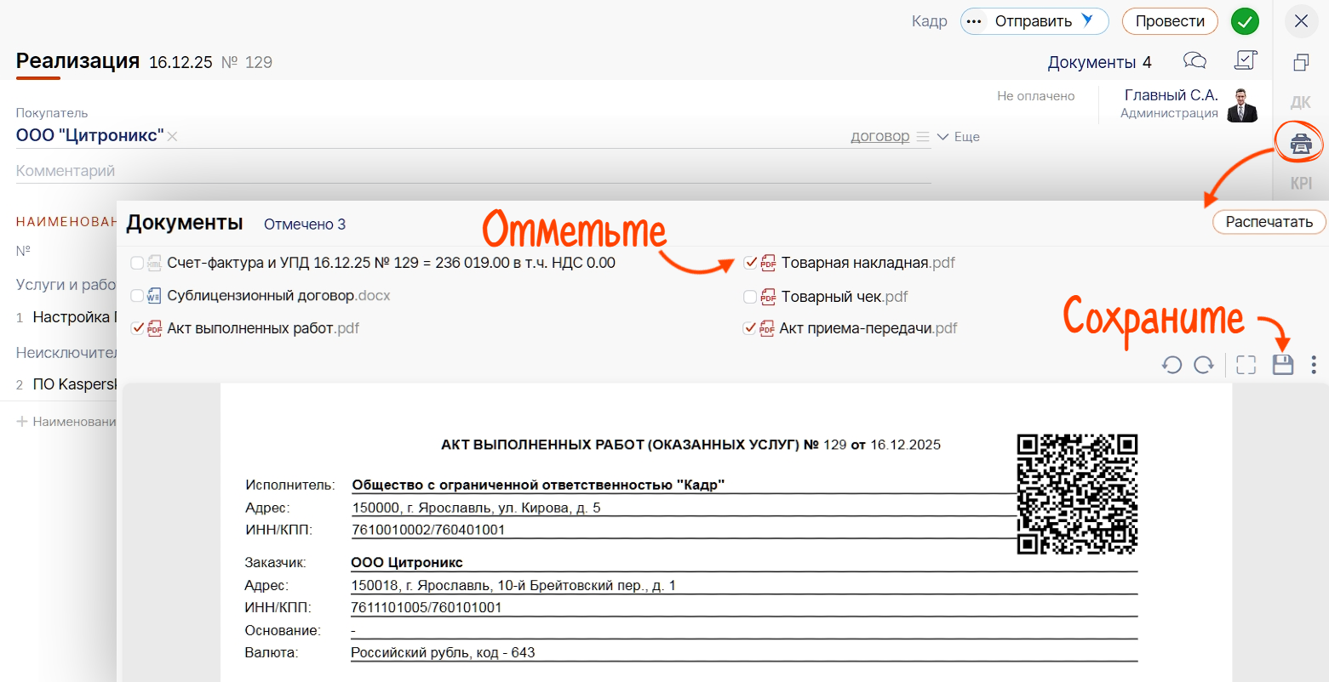Open the discussion chat bubbles icon
The height and width of the screenshot is (682, 1329).
(x=1195, y=60)
